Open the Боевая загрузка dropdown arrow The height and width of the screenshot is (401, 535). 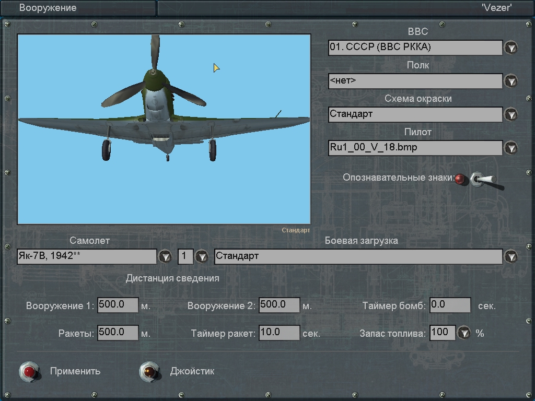pos(510,256)
